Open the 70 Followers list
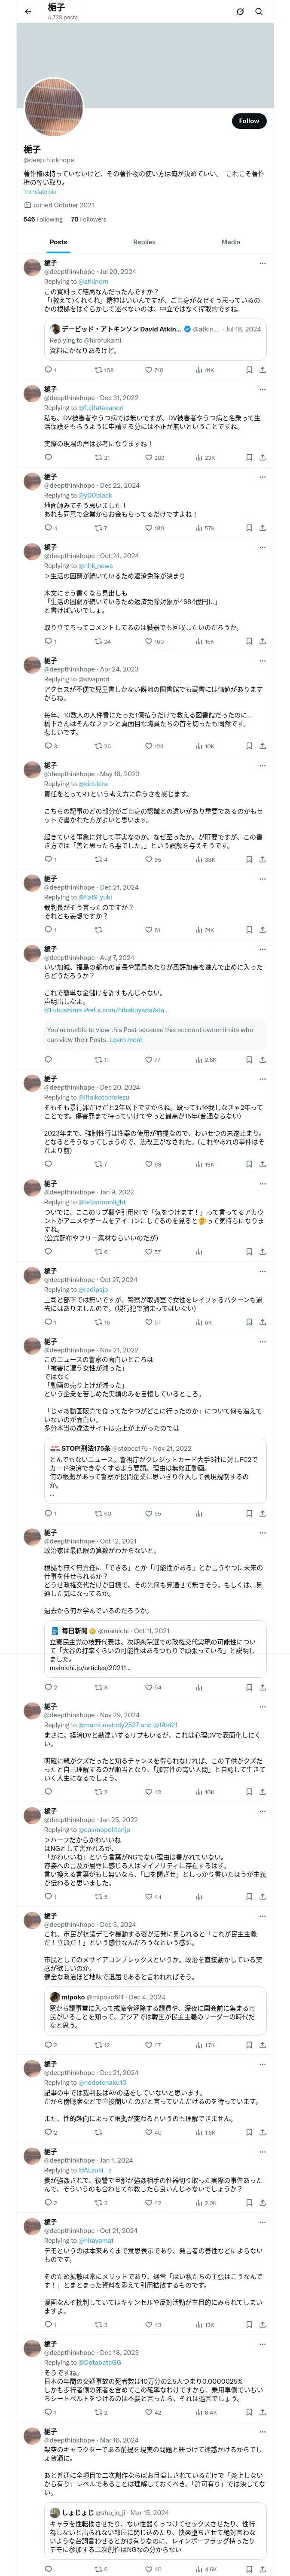The height and width of the screenshot is (2576, 290). tap(88, 219)
